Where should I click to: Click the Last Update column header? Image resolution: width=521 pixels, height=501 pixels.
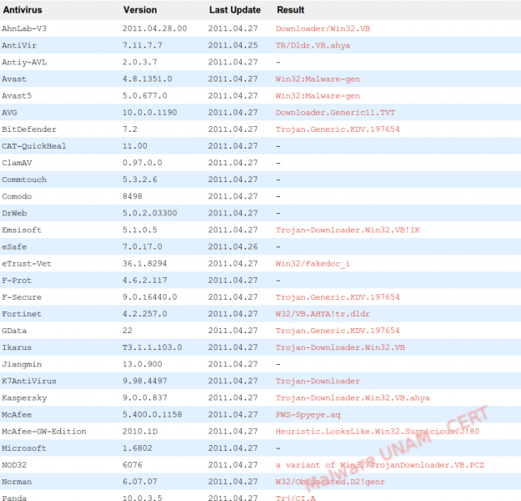(x=234, y=10)
